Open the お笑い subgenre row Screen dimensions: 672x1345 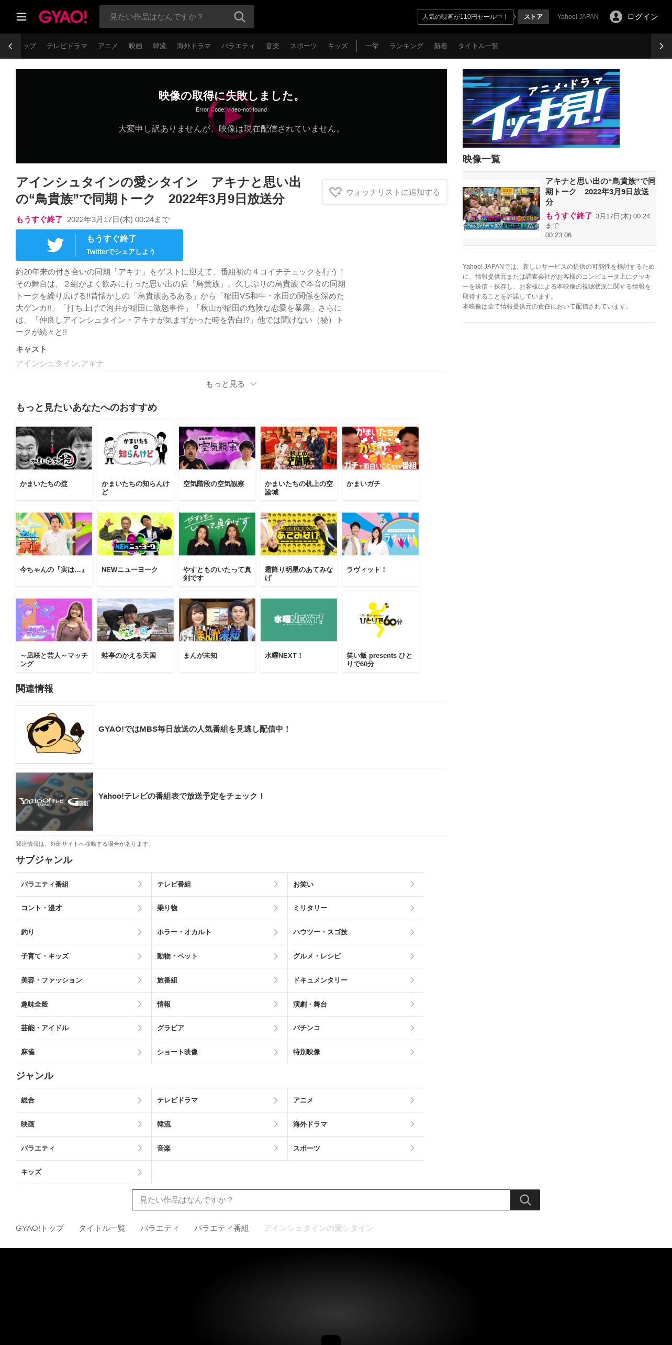(x=356, y=884)
